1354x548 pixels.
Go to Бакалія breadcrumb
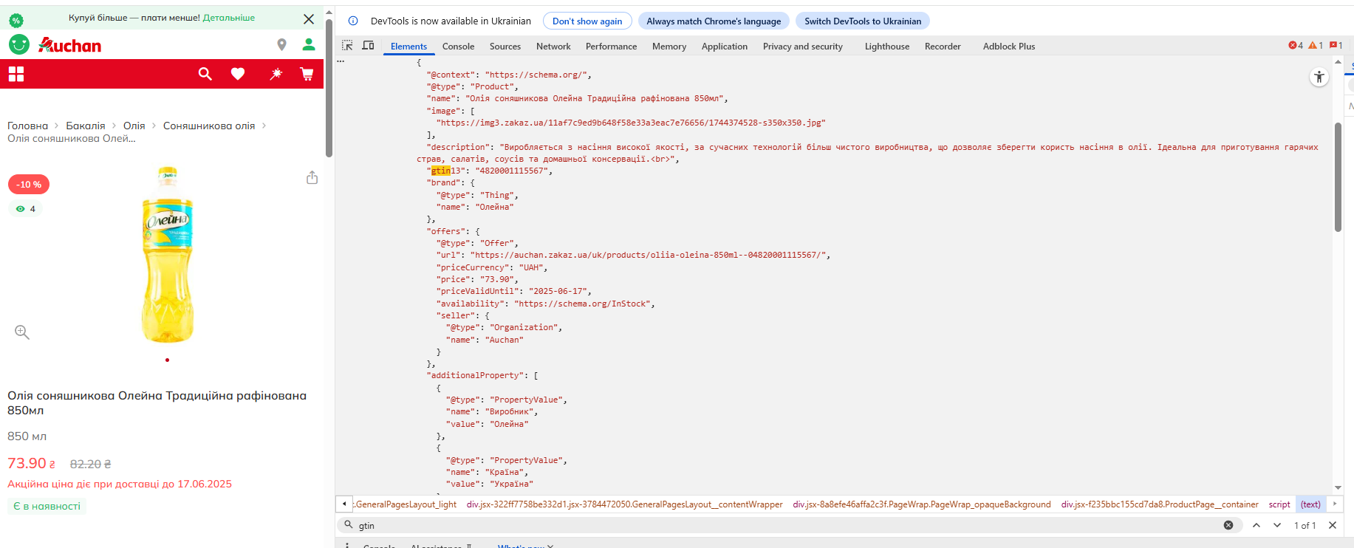tap(86, 126)
